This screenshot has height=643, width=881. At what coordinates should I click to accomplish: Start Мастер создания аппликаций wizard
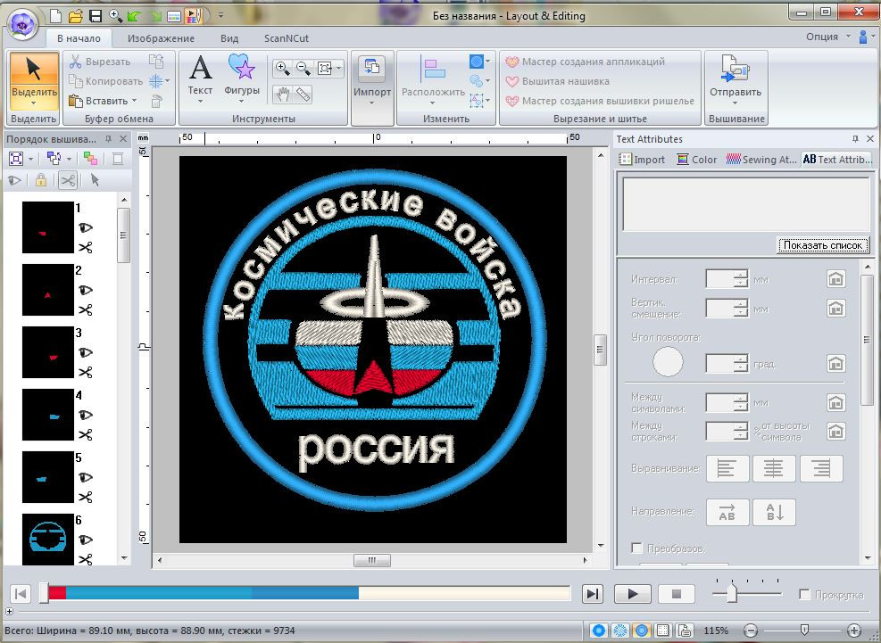(585, 62)
